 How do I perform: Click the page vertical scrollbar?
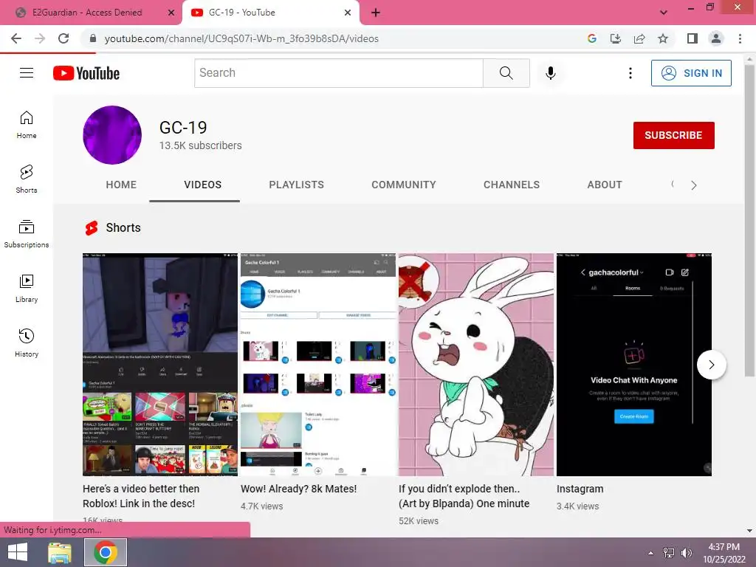click(x=749, y=219)
